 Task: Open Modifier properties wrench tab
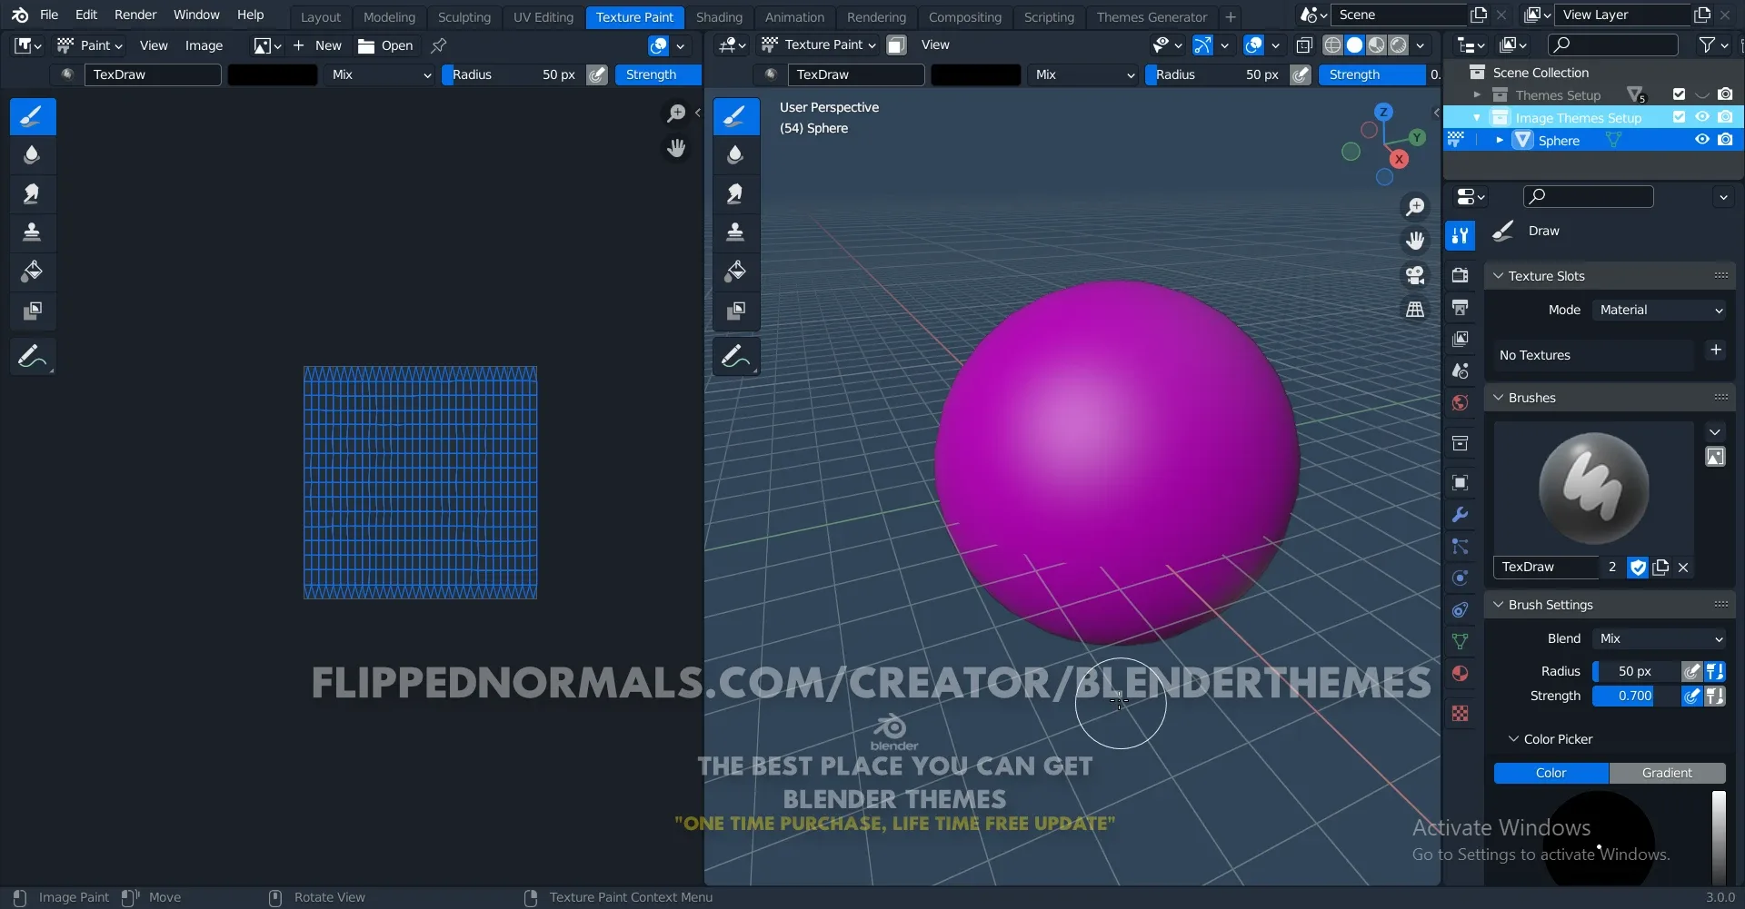(1461, 514)
